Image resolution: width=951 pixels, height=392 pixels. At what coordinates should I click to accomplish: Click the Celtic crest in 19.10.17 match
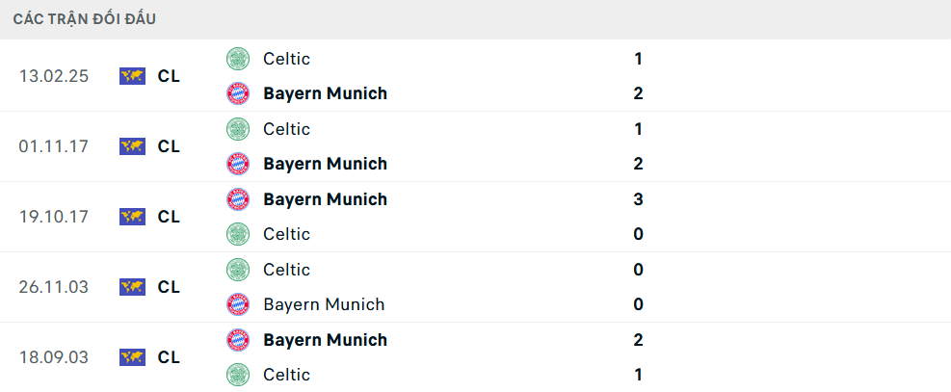pyautogui.click(x=237, y=234)
